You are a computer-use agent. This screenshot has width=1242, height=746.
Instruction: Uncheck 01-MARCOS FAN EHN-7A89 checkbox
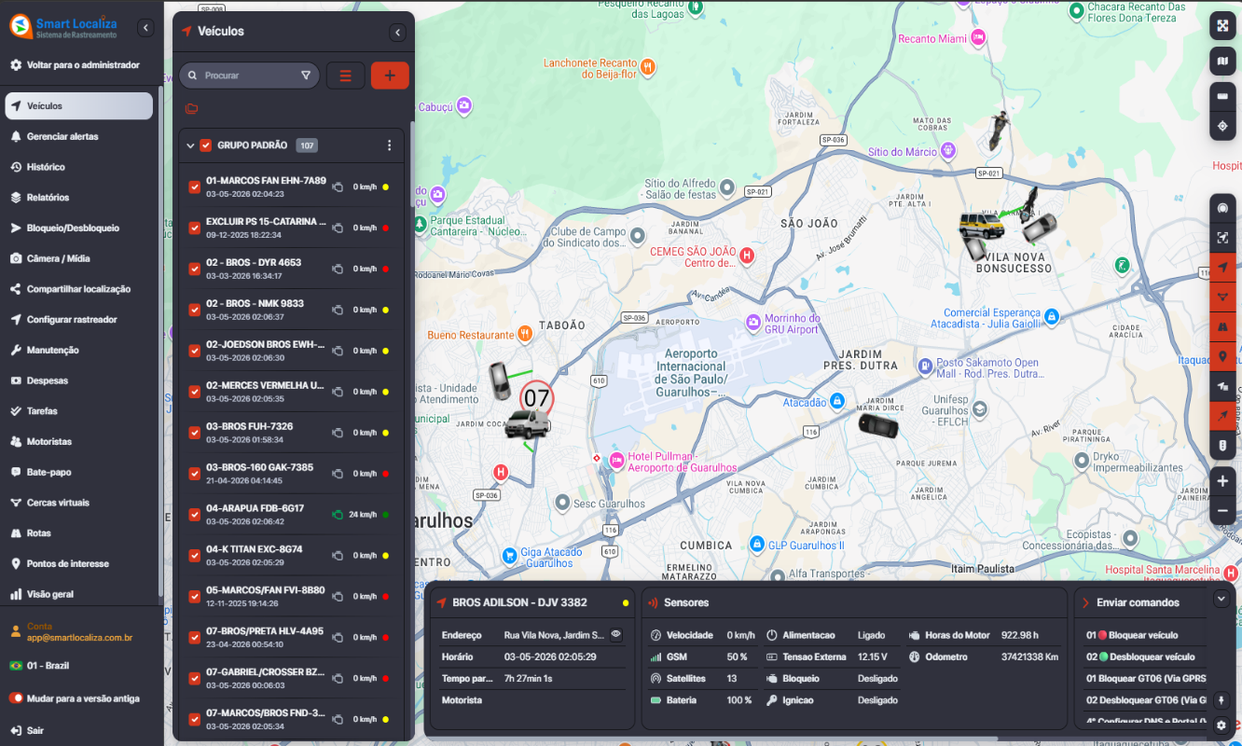pyautogui.click(x=195, y=186)
